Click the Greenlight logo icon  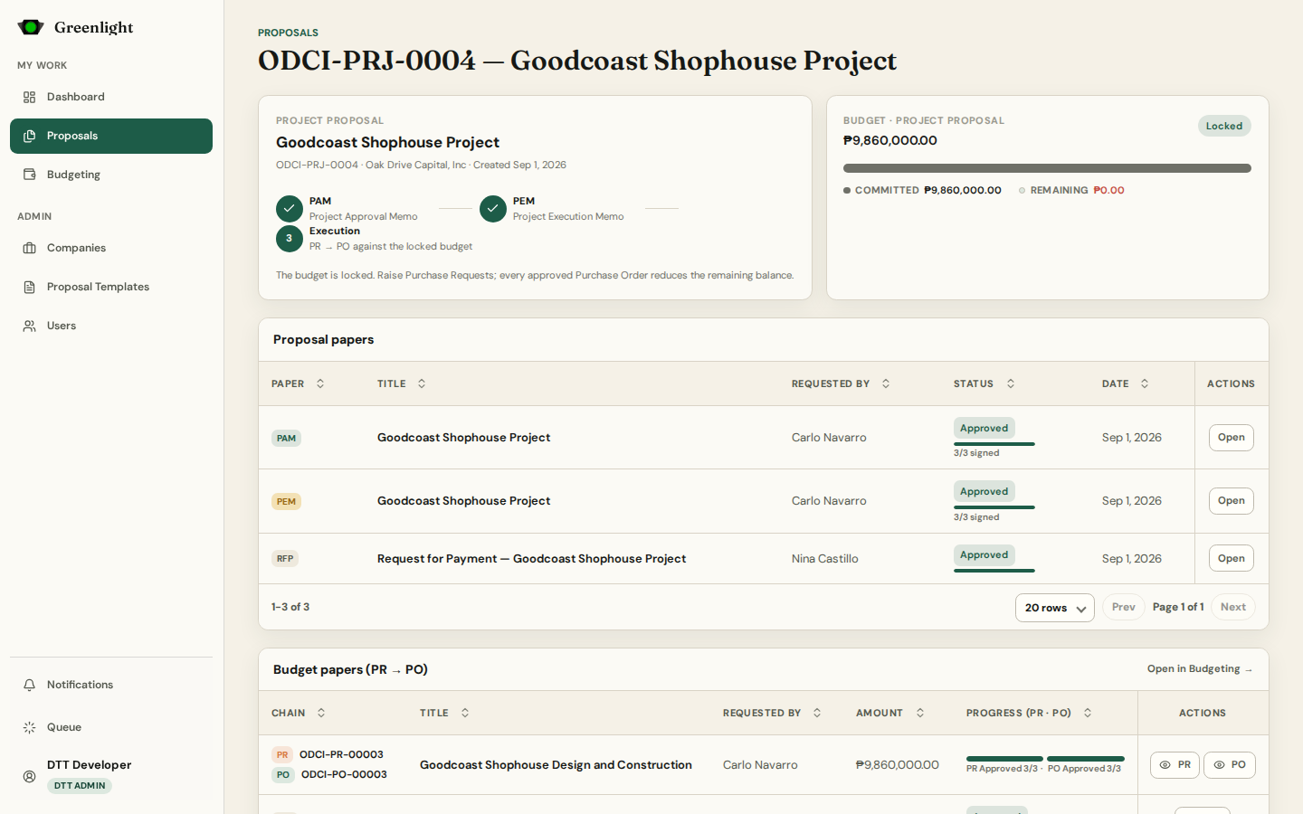point(31,27)
